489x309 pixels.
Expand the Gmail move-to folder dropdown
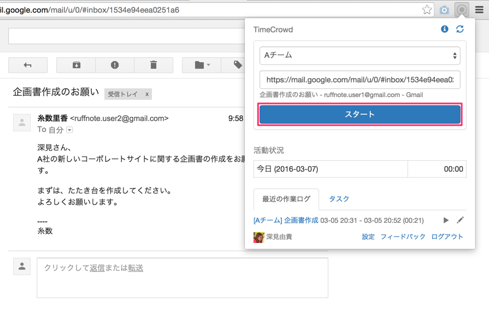[202, 65]
